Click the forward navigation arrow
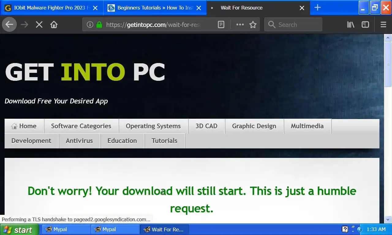The image size is (392, 235). [24, 24]
